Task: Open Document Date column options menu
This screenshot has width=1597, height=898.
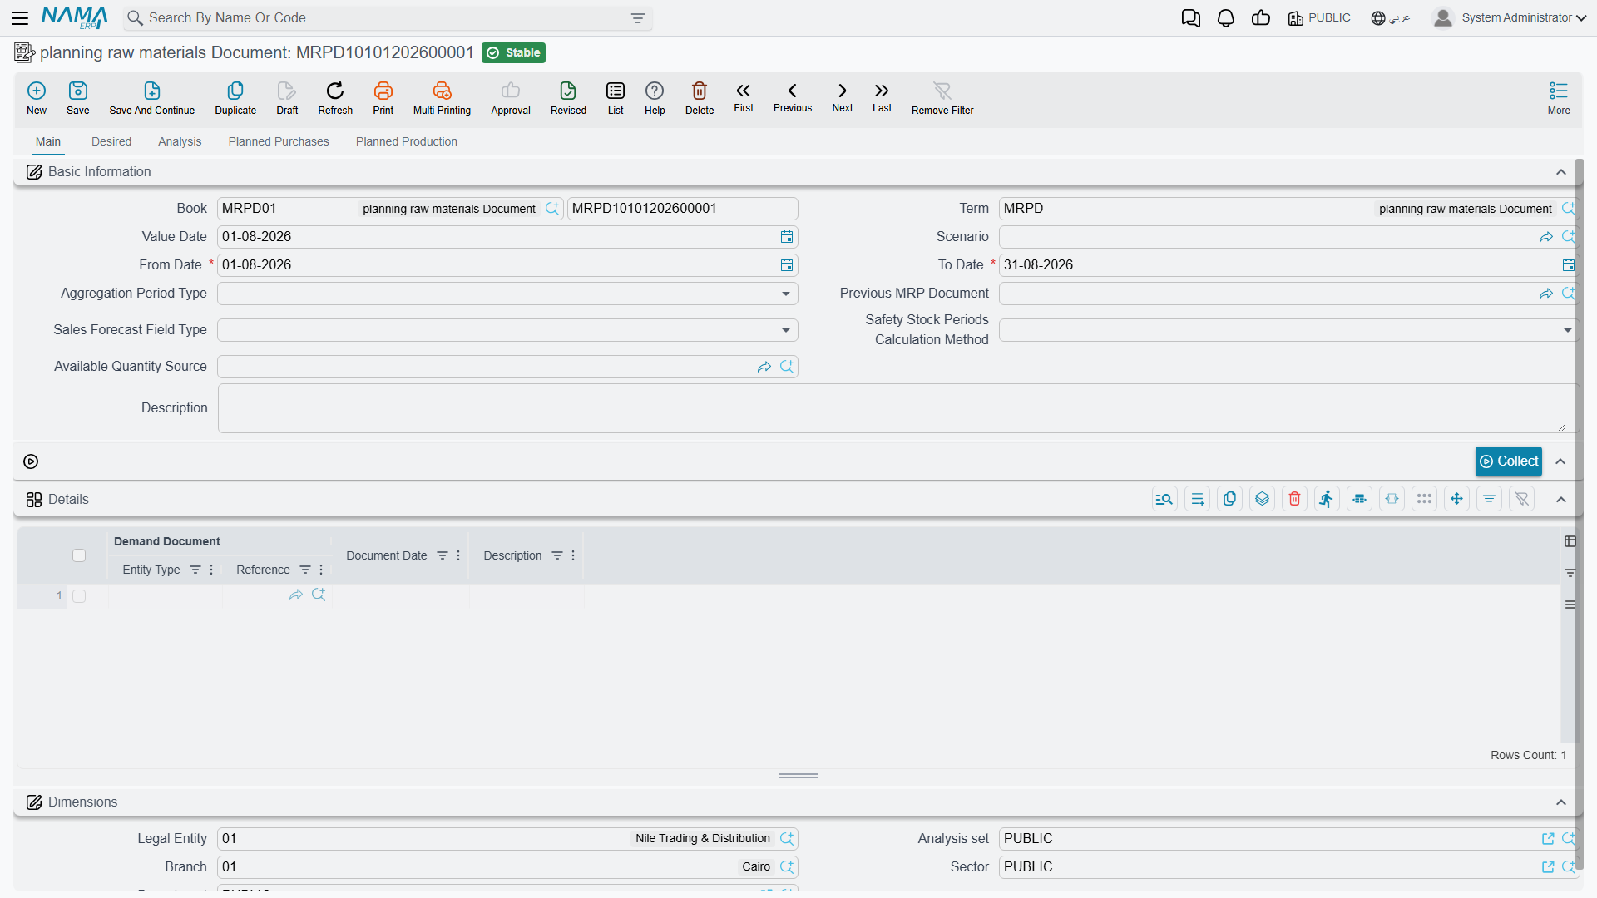Action: 458,555
